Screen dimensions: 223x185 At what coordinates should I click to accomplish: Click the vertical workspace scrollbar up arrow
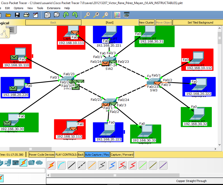[219, 28]
